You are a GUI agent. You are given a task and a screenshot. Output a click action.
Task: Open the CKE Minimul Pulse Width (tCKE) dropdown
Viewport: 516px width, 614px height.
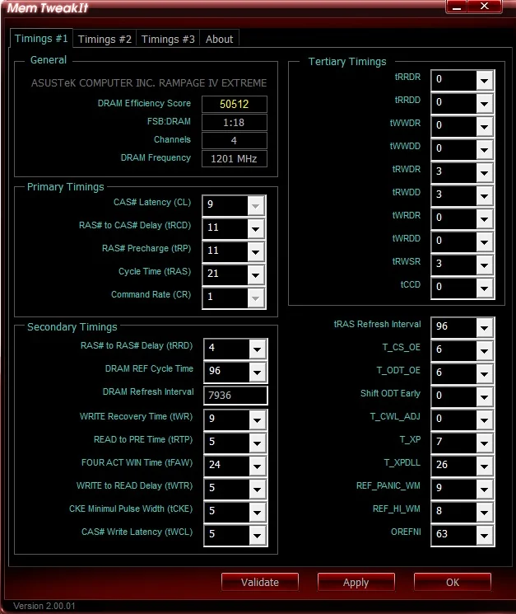258,512
